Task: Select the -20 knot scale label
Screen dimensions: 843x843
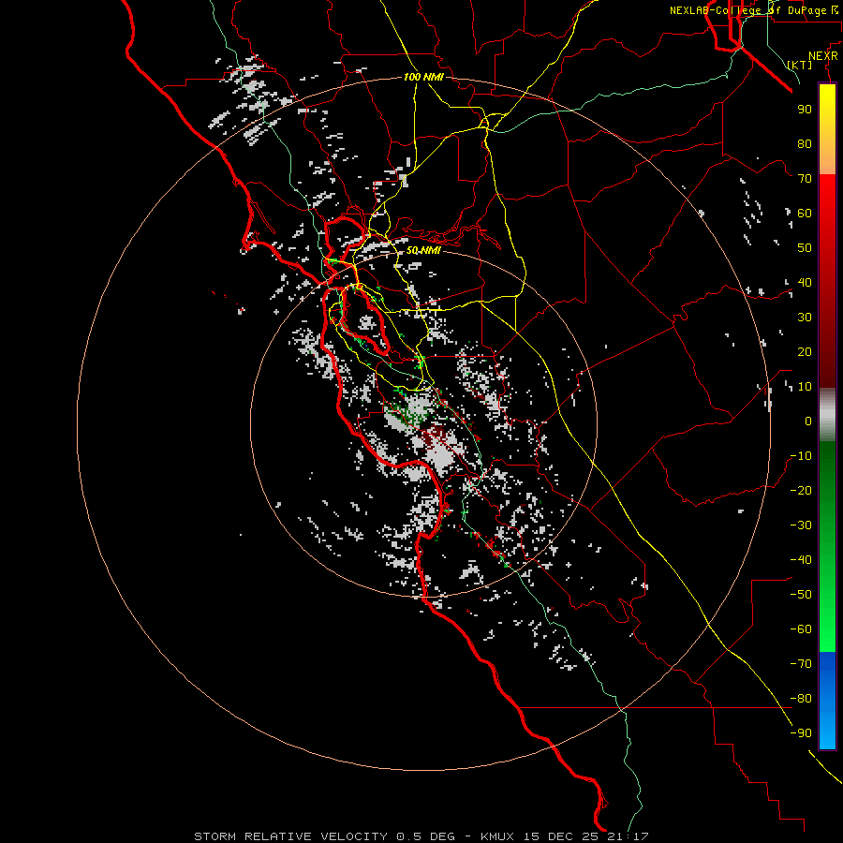Action: [x=801, y=490]
